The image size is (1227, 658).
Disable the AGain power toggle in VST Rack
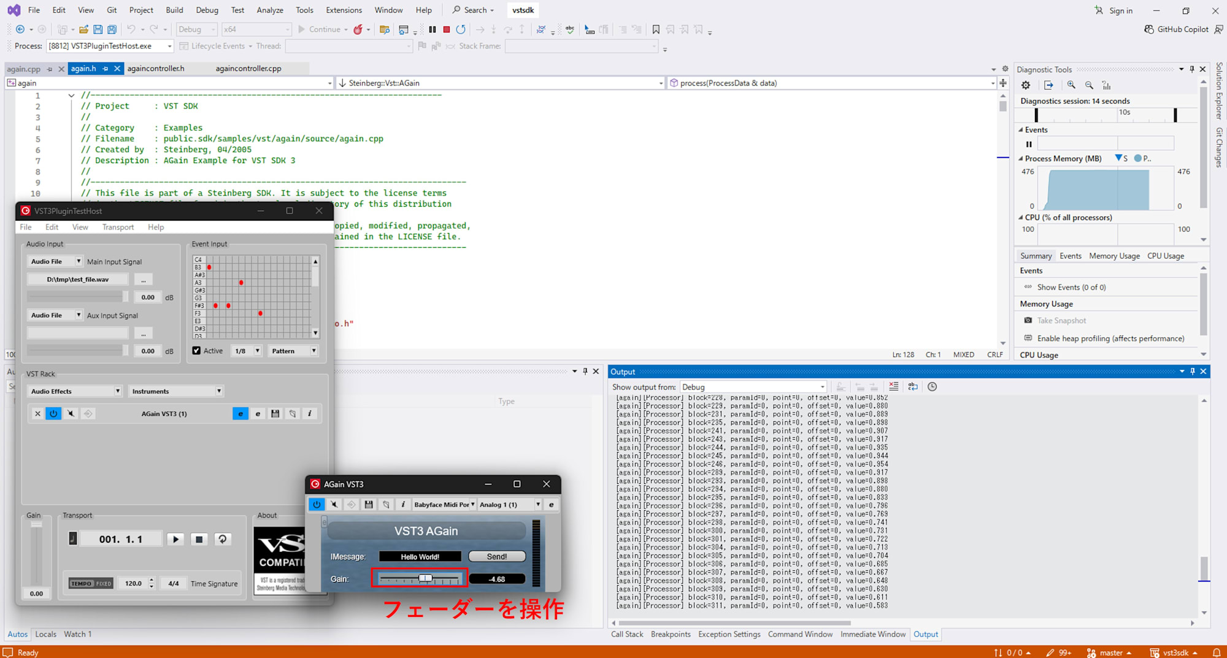[53, 413]
